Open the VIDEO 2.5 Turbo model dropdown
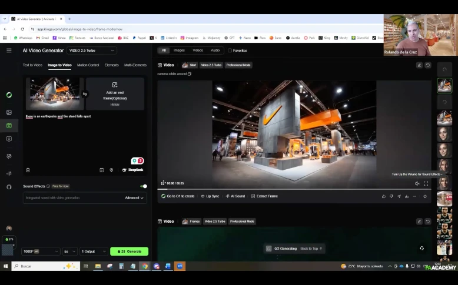Image resolution: width=458 pixels, height=285 pixels. coord(92,51)
